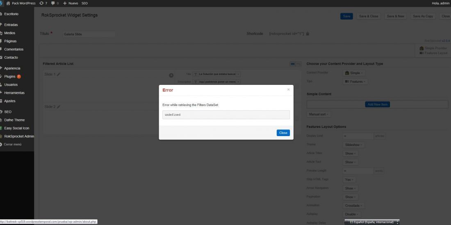The width and height of the screenshot is (451, 225).
Task: Open the Pagination Show dropdown
Action: pos(350,197)
